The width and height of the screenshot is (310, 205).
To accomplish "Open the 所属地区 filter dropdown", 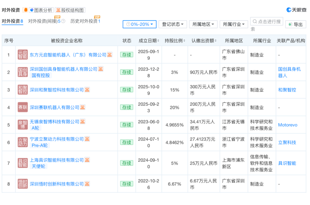I will pos(203,24).
